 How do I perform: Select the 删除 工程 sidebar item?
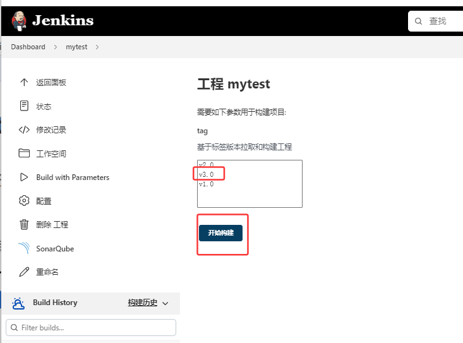(x=52, y=225)
